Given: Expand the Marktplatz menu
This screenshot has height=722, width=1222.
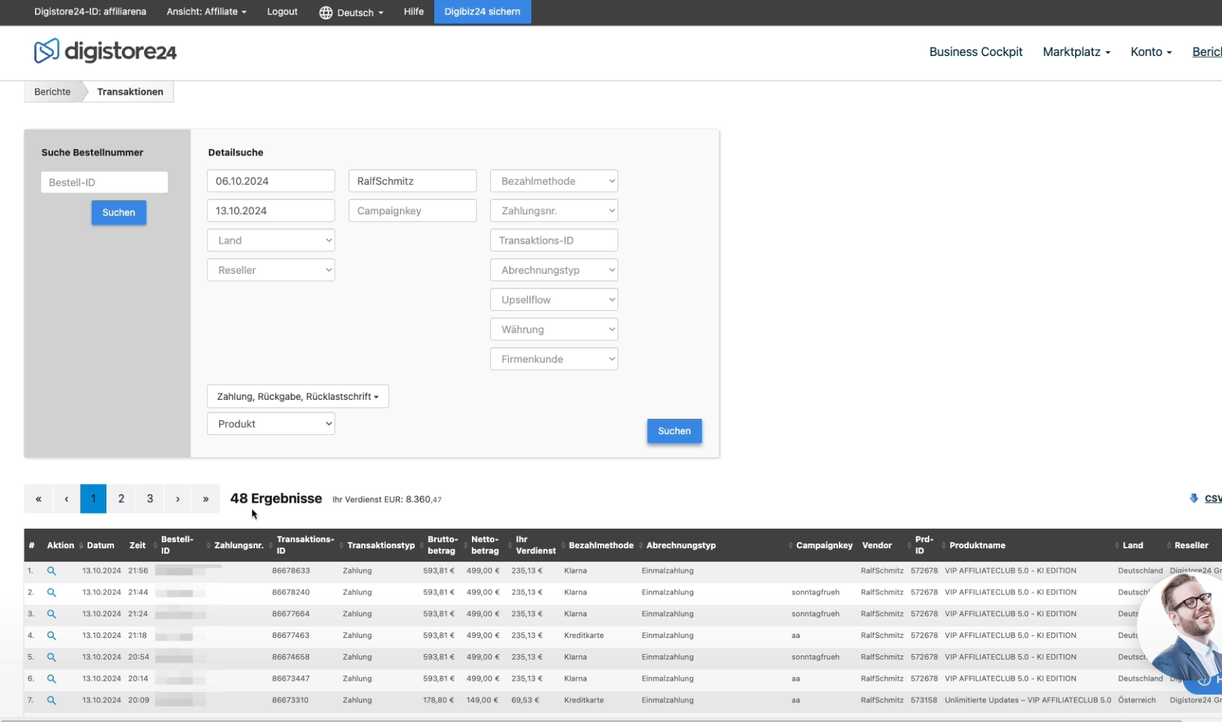Looking at the screenshot, I should tap(1076, 52).
